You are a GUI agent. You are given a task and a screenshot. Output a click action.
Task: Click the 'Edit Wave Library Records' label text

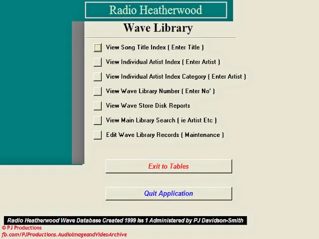pos(164,135)
